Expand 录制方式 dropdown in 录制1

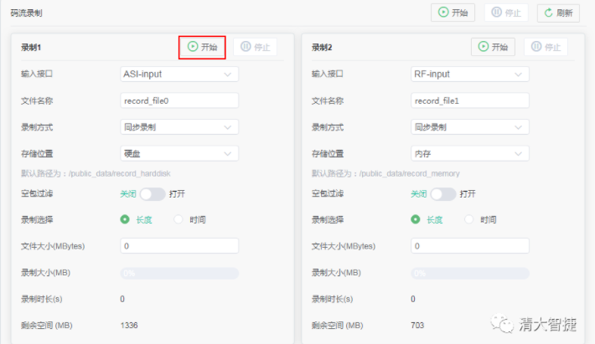point(179,127)
